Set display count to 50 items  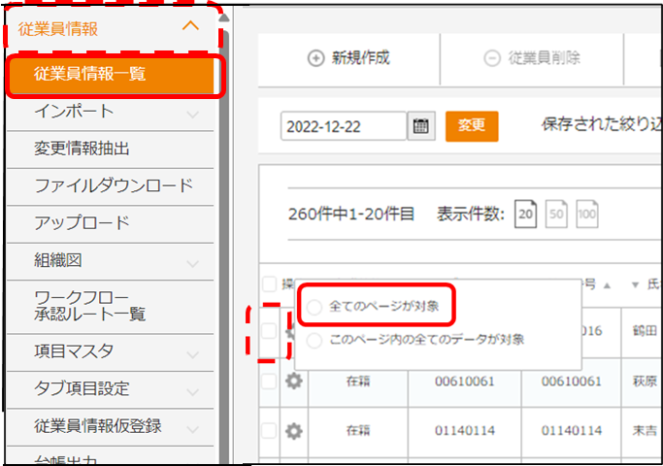(x=556, y=214)
